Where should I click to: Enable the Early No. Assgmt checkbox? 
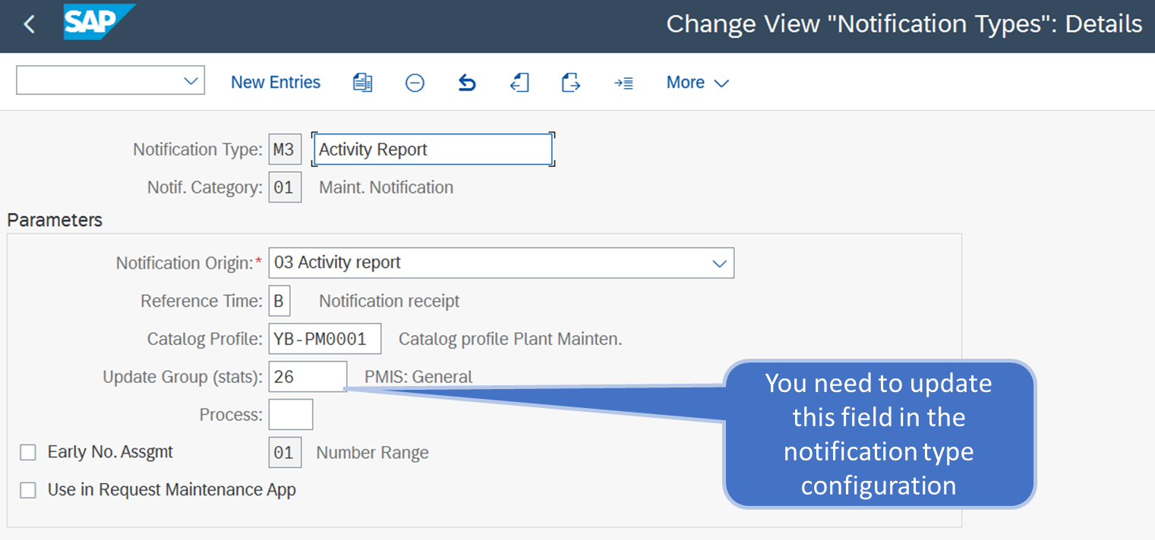coord(28,452)
